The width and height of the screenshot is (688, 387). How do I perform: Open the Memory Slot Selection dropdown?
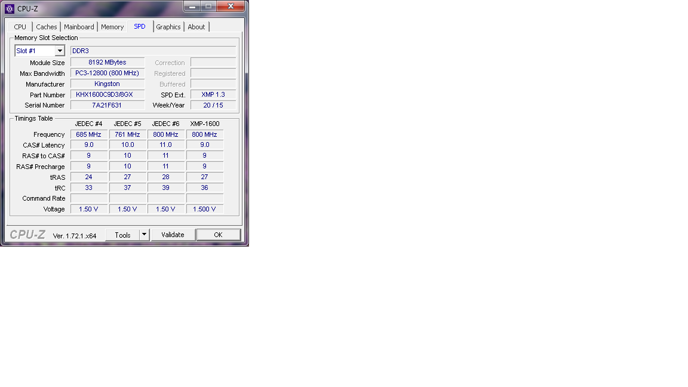[x=59, y=51]
